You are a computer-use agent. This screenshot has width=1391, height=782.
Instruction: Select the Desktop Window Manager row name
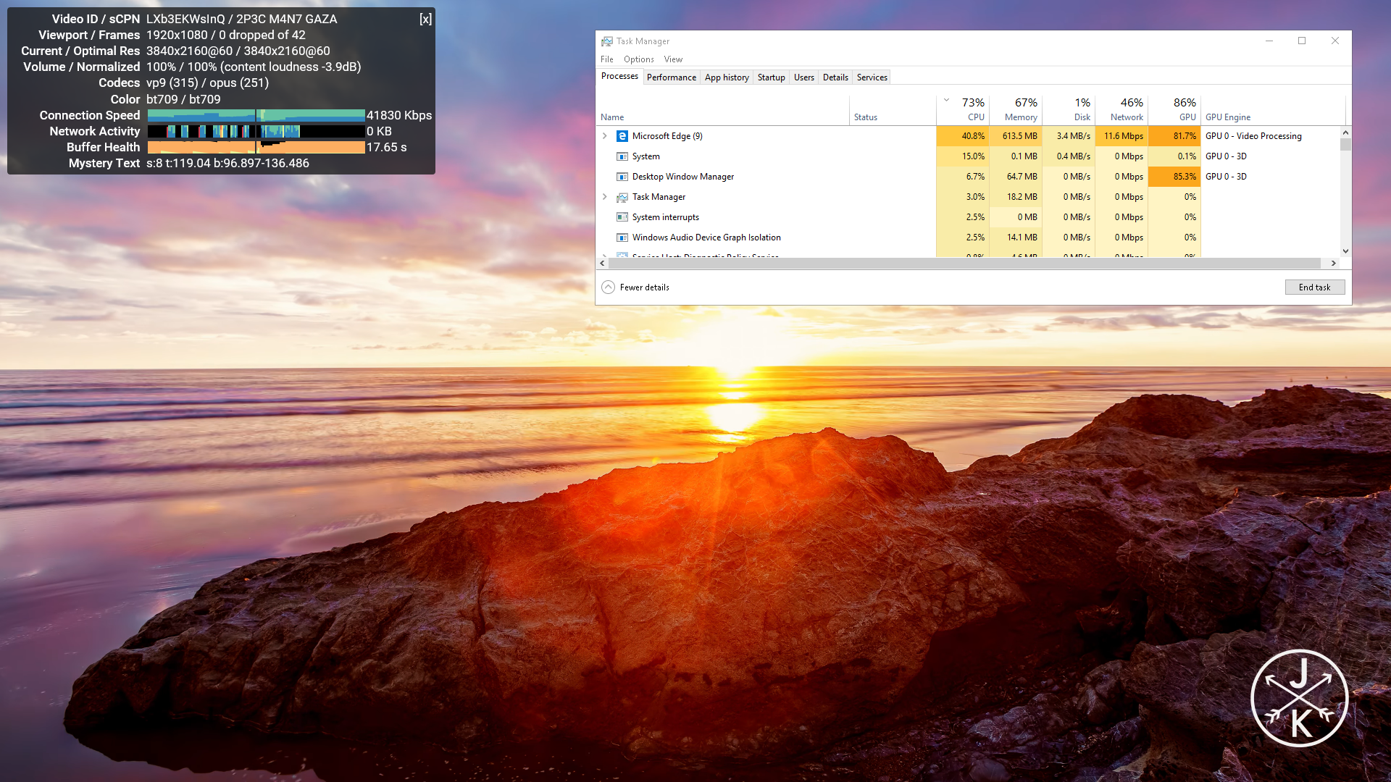(x=683, y=177)
